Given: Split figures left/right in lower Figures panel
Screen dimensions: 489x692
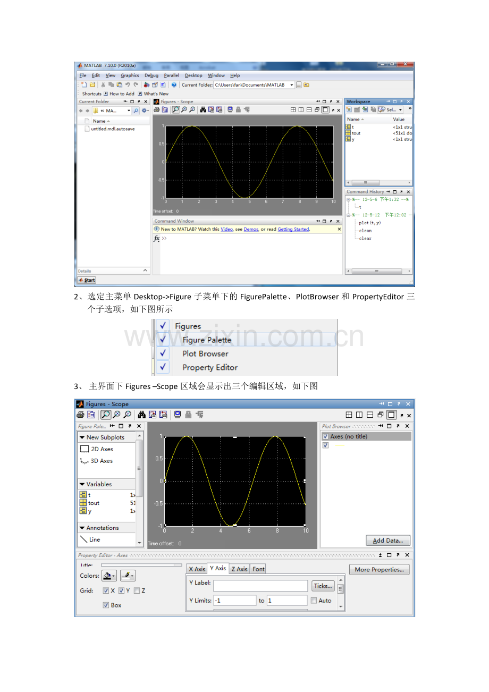Looking at the screenshot, I should pyautogui.click(x=359, y=415).
